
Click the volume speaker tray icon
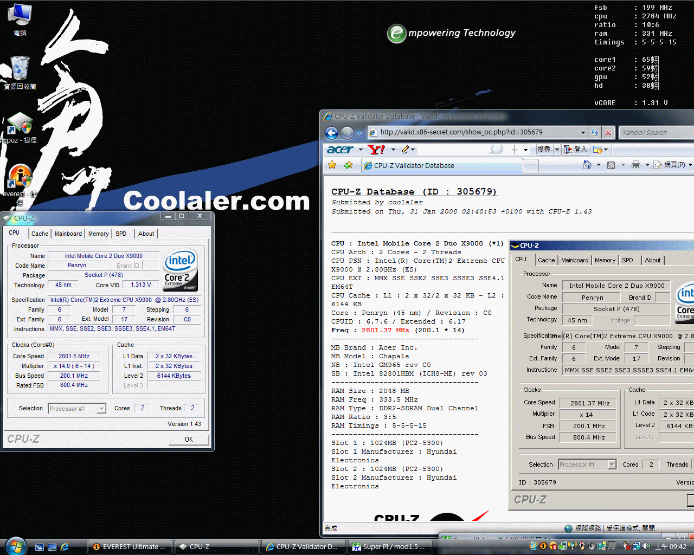coord(646,546)
